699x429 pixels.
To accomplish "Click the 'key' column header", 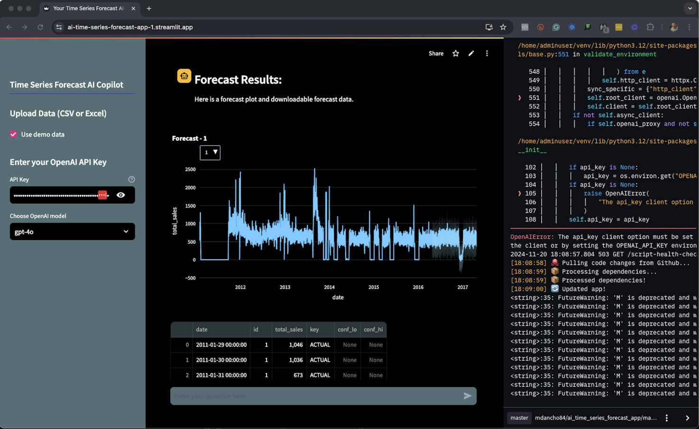I will coord(320,329).
